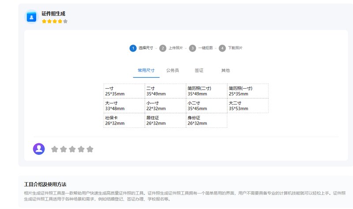Rate with the first gray star

point(55,149)
